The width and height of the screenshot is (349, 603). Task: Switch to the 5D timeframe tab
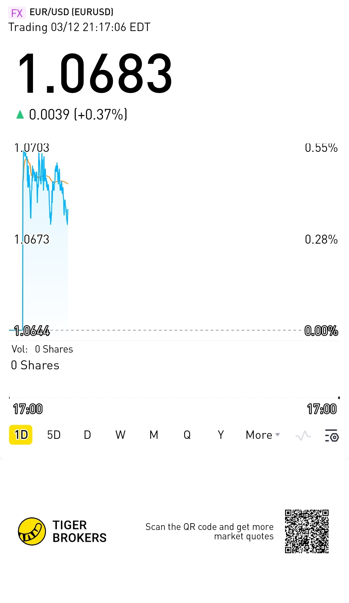(54, 435)
